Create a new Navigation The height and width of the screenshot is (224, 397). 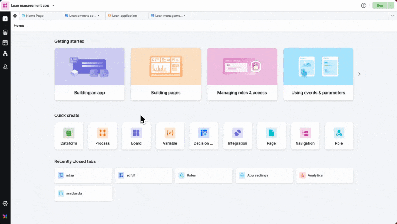[x=305, y=136]
